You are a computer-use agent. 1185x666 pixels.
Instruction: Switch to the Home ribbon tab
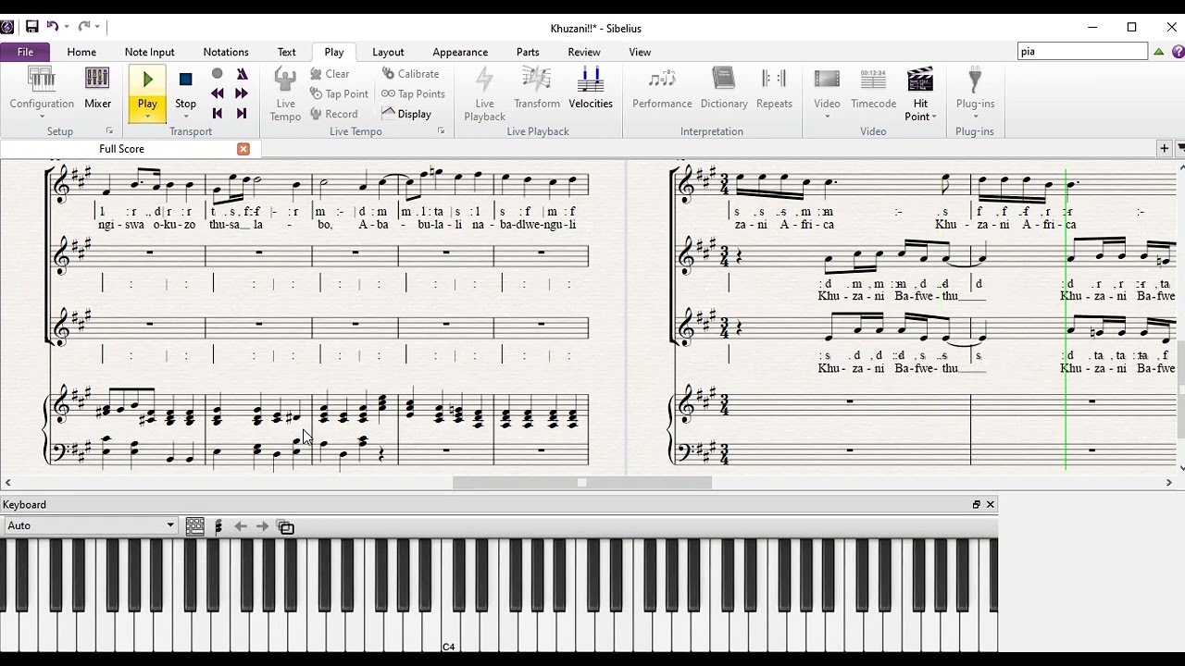pyautogui.click(x=81, y=52)
